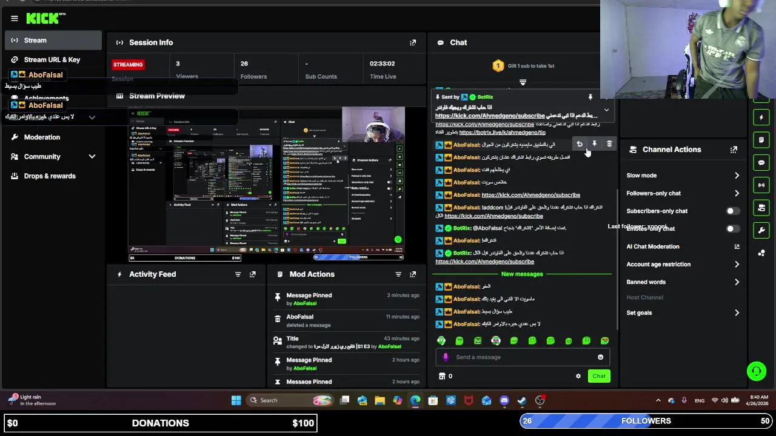Open pinned message subscribe link
This screenshot has height=436, width=776.
[490, 116]
